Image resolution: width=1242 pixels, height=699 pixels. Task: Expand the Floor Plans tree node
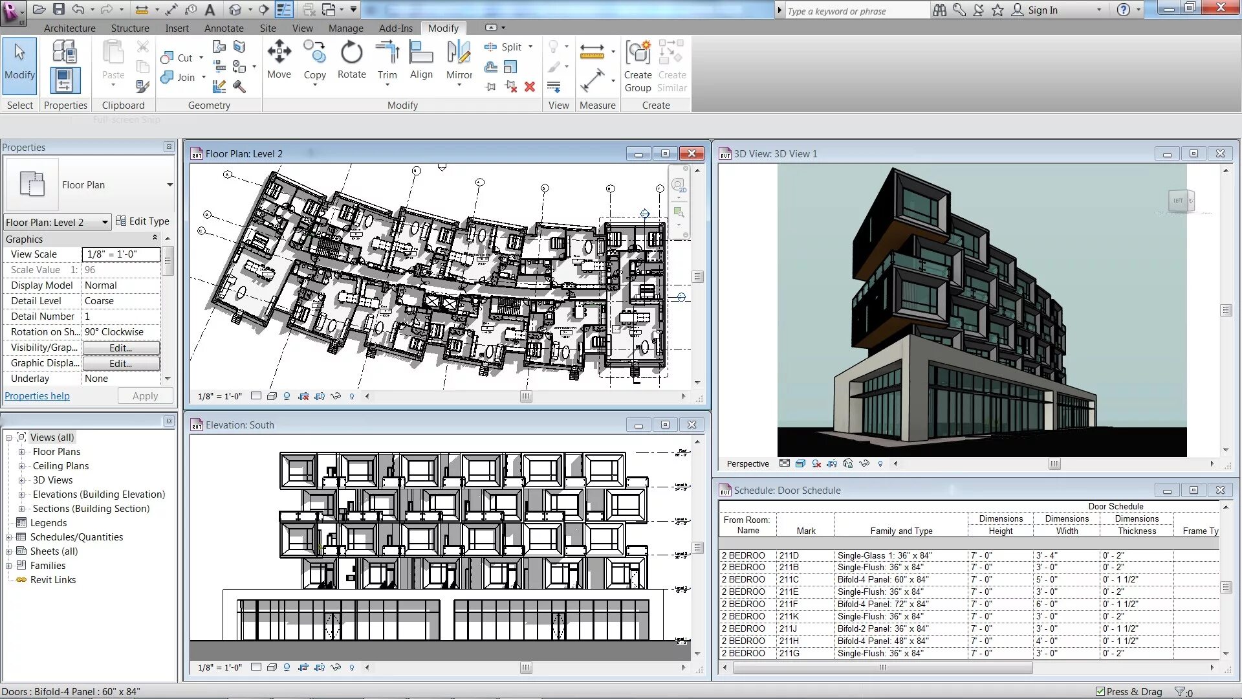click(x=21, y=452)
